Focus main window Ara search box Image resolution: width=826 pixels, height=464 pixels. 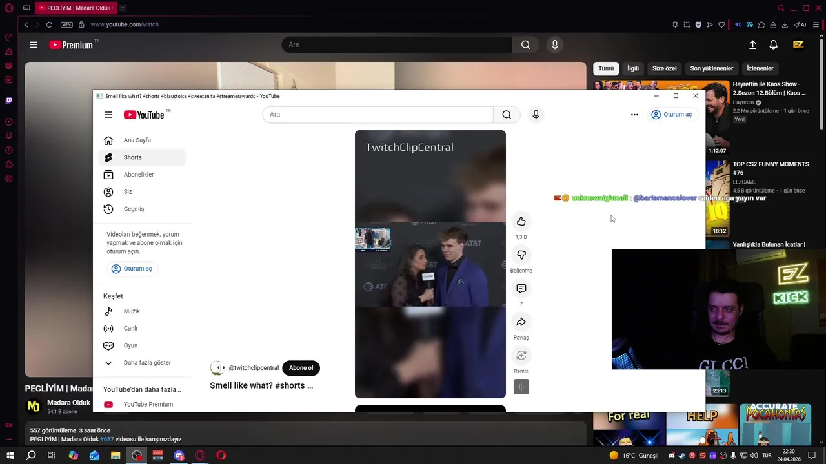(x=397, y=44)
